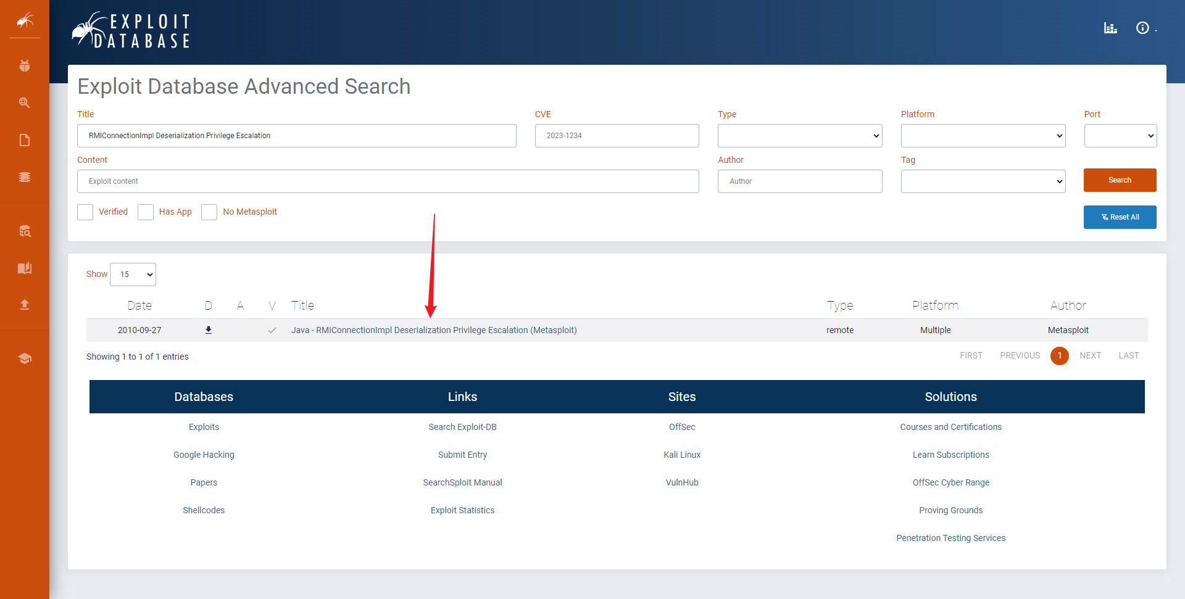Open SearchSploit Manual footer link
The width and height of the screenshot is (1185, 599).
coord(462,482)
